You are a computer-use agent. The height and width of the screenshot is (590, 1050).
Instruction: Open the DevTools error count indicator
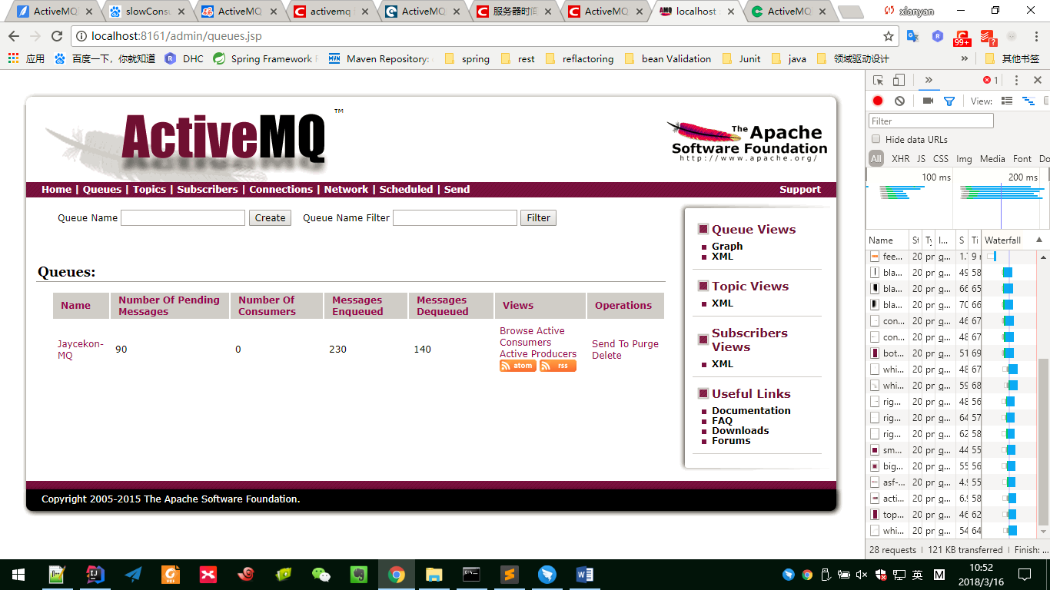(x=991, y=80)
